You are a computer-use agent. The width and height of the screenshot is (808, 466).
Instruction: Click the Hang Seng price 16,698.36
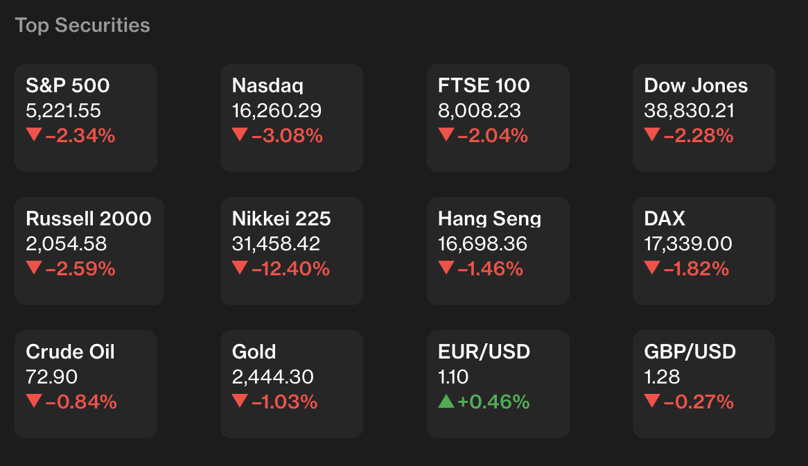click(482, 244)
